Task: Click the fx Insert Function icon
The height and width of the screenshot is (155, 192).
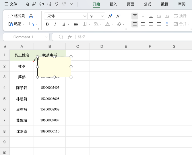Action: tap(70, 37)
